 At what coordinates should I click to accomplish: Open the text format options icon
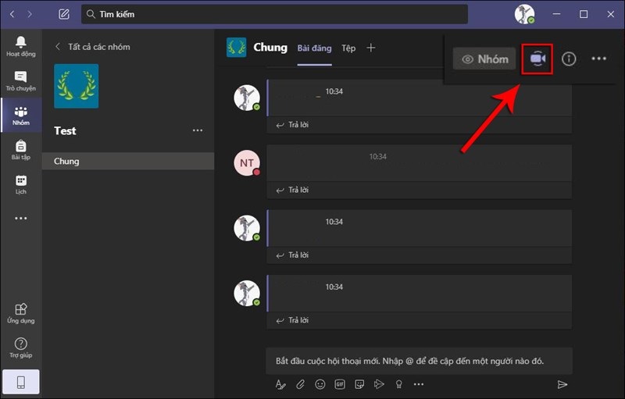(281, 384)
